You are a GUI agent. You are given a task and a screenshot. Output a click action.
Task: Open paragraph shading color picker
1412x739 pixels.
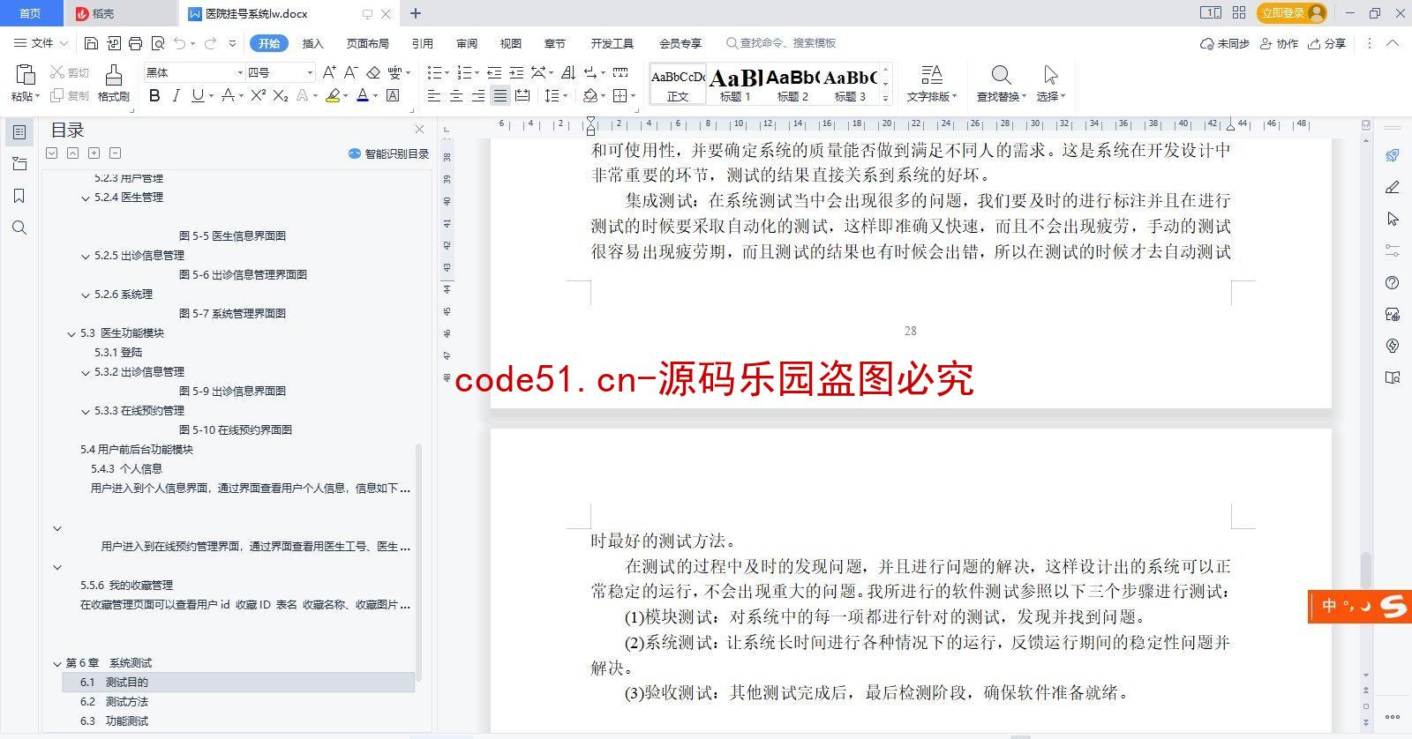[x=603, y=96]
